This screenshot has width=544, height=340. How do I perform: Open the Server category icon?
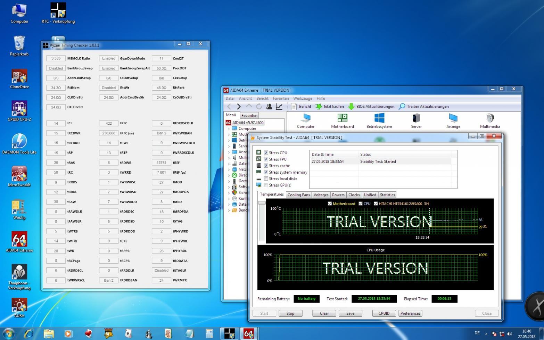(416, 121)
